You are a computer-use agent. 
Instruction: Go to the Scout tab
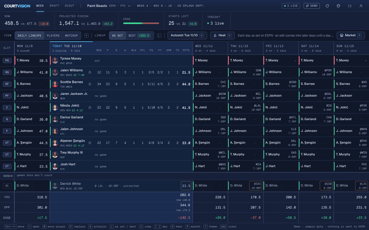point(69,6)
